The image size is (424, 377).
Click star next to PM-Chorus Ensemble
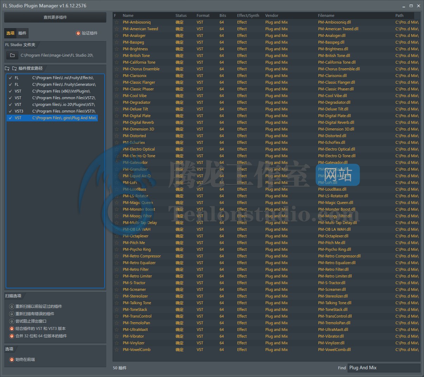(116, 69)
